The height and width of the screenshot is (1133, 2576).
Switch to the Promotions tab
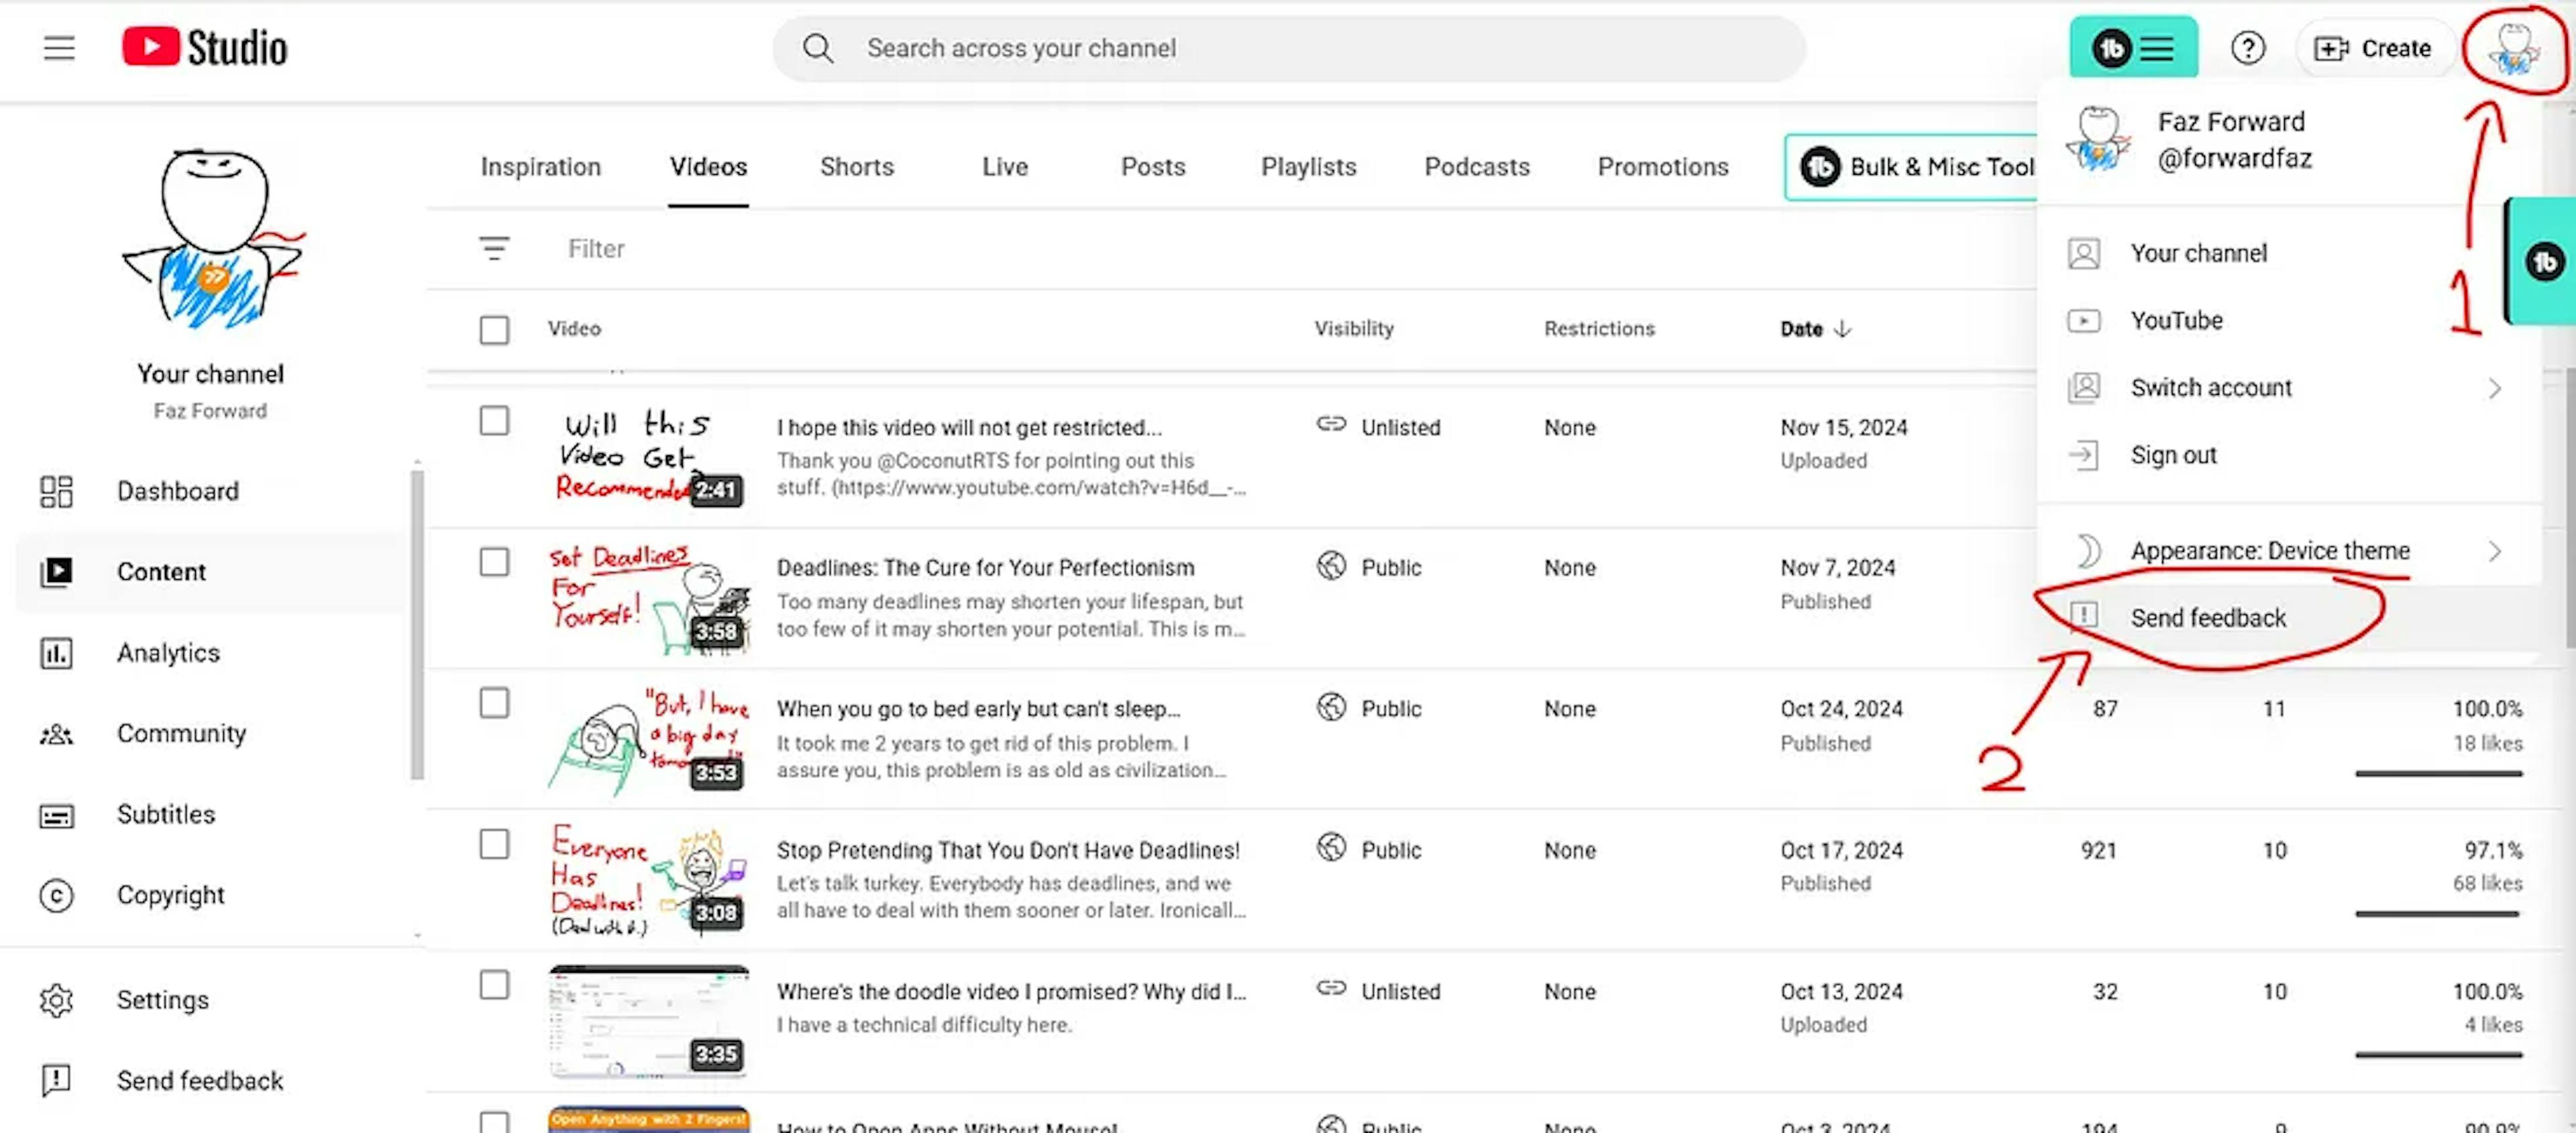1663,167
